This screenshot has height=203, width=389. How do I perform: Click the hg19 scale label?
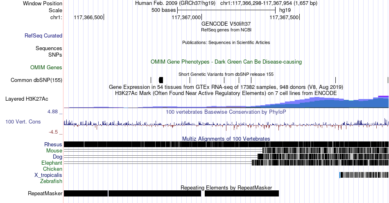point(285,10)
